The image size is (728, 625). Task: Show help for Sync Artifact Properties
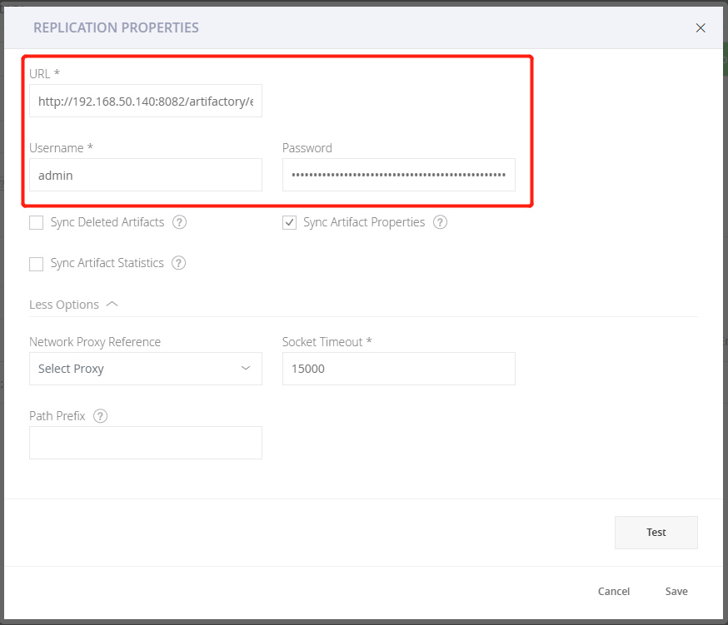[440, 222]
